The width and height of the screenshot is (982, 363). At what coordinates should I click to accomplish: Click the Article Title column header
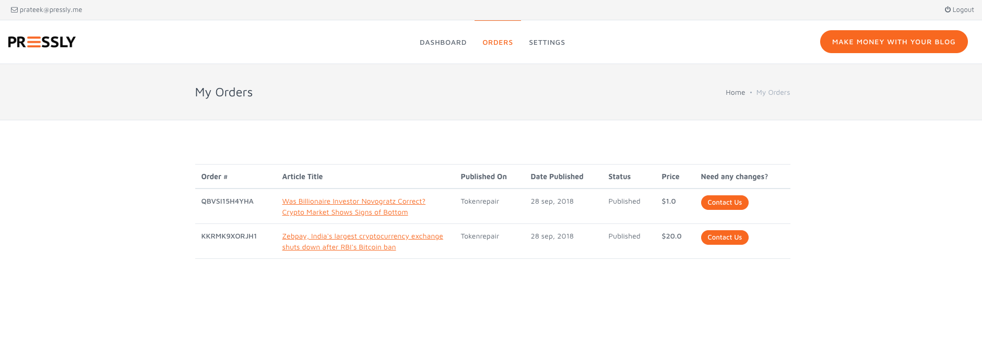click(x=302, y=177)
